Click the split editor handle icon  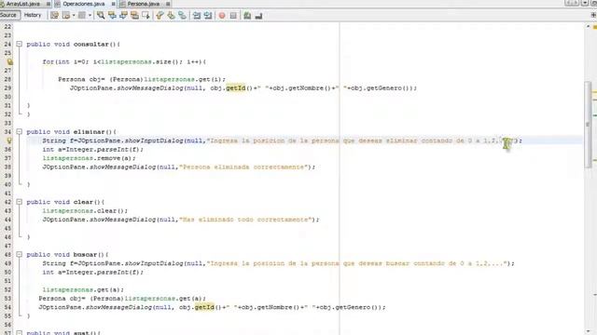593,15
